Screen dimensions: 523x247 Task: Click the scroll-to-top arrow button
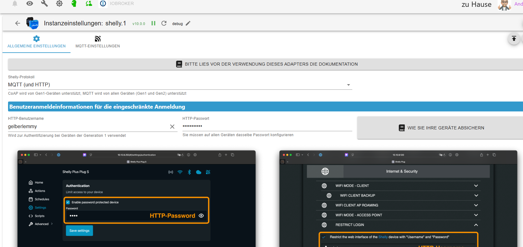[x=514, y=39]
